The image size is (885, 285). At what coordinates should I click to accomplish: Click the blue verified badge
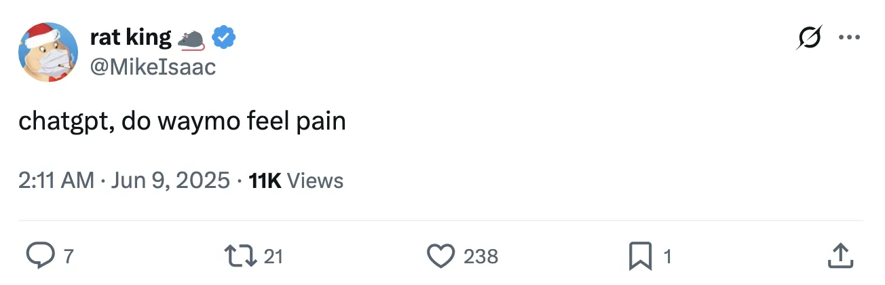click(x=223, y=38)
